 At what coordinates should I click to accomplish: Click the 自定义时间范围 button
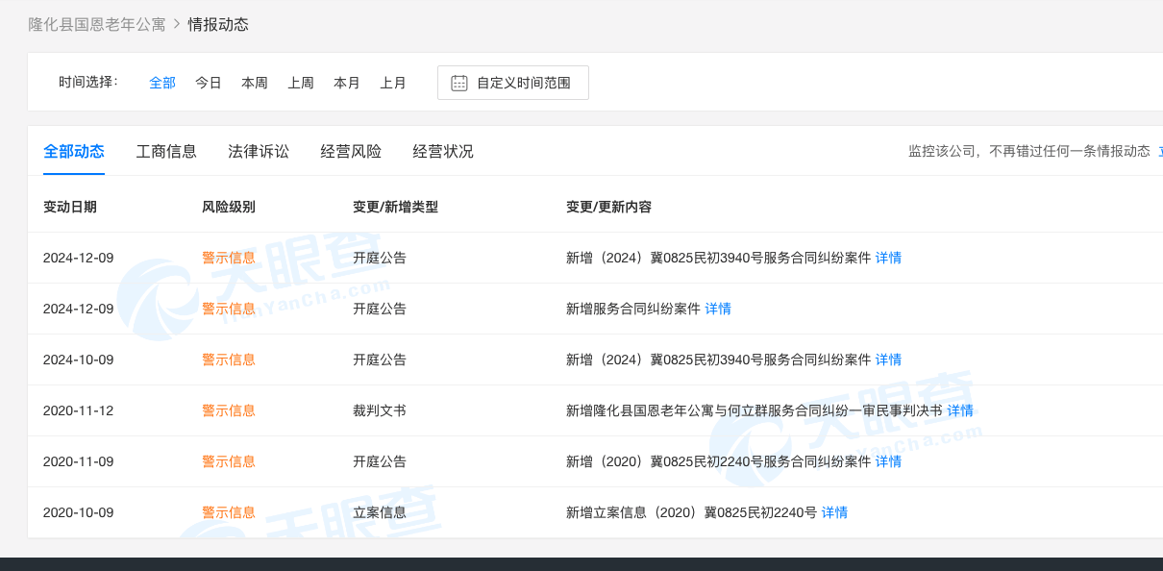point(513,83)
